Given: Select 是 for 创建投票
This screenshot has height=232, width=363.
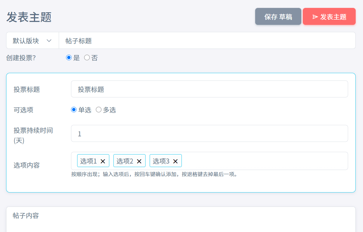Looking at the screenshot, I should tap(69, 58).
